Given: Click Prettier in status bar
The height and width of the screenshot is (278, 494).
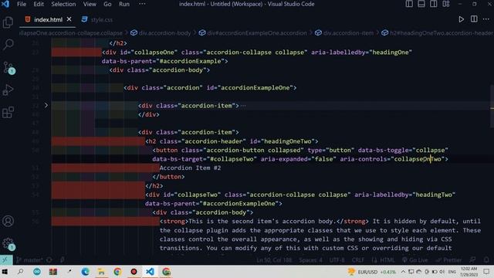Looking at the screenshot, I should click(x=448, y=260).
